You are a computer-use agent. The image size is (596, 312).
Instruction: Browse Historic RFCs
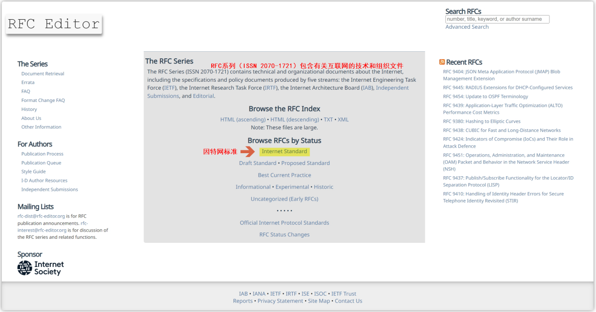pyautogui.click(x=324, y=187)
